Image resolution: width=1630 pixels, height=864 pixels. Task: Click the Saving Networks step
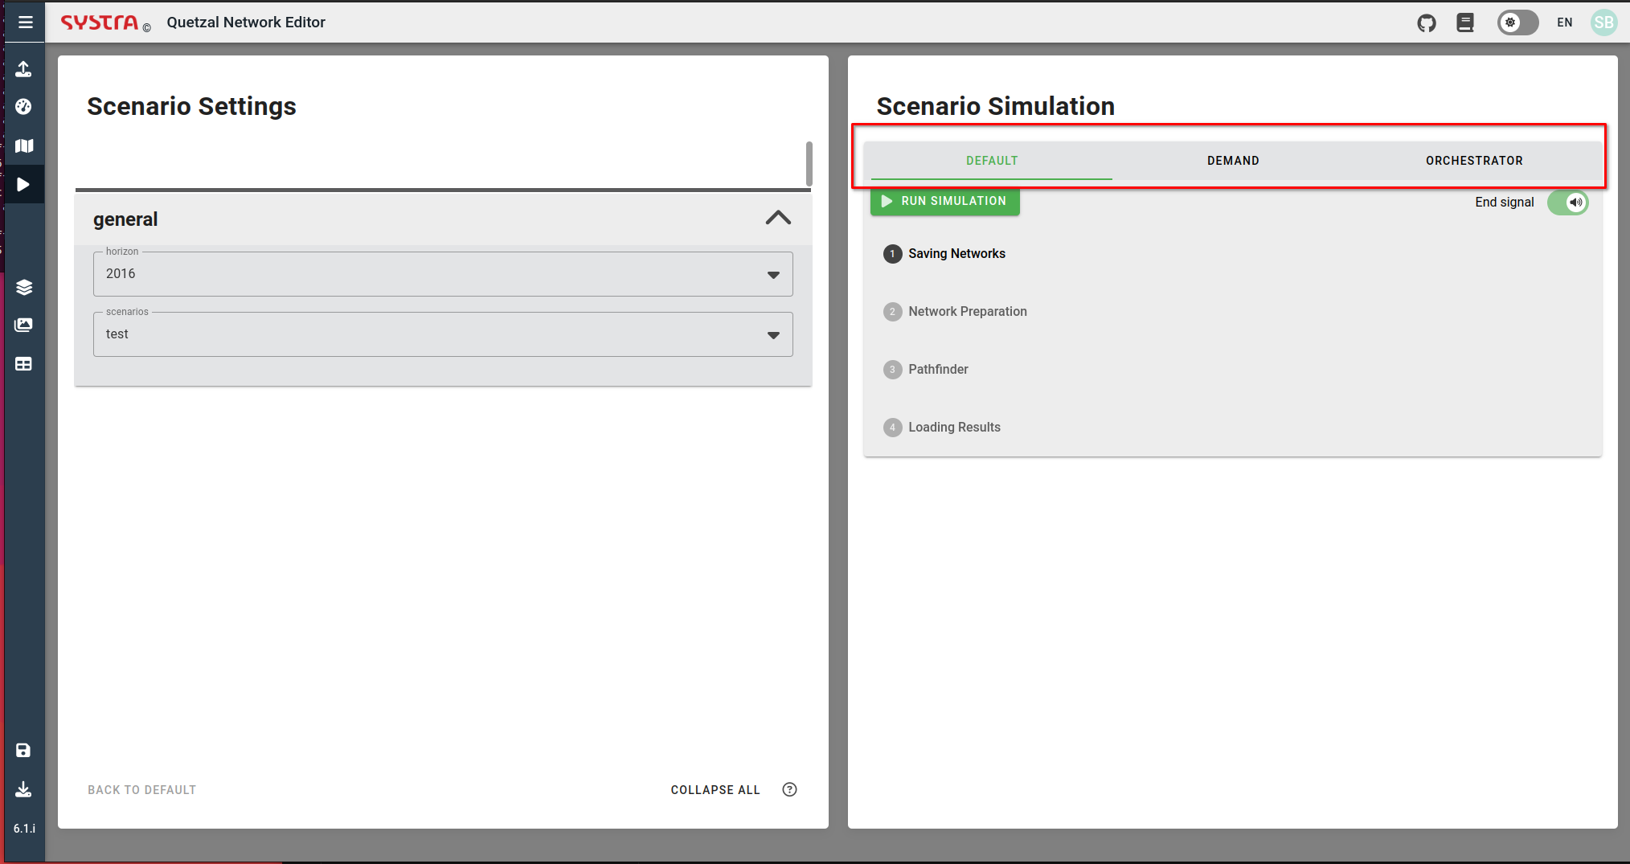click(x=944, y=254)
